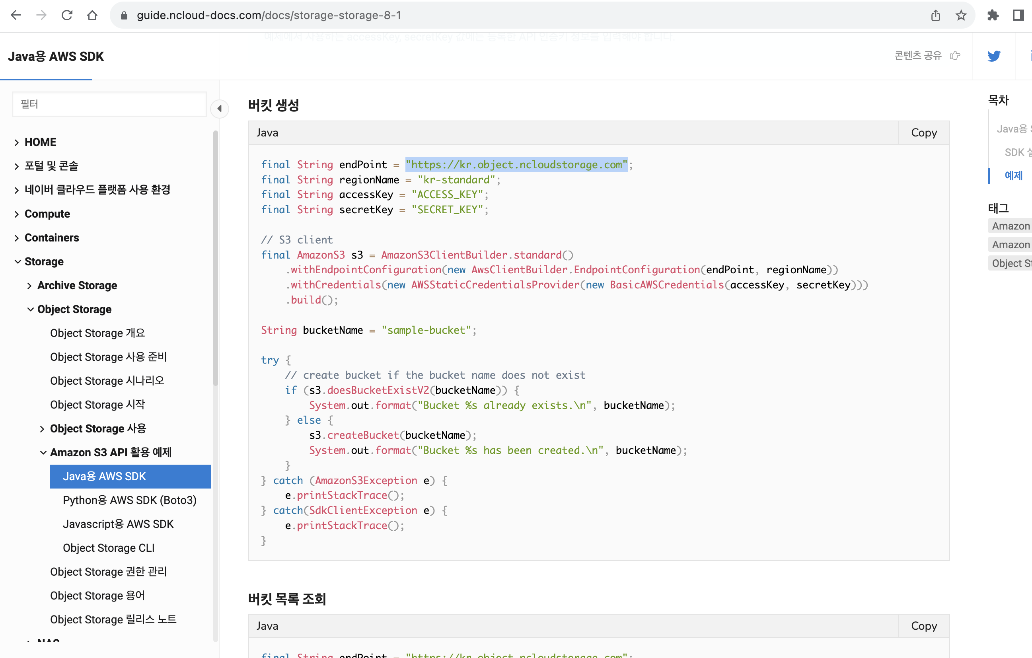Image resolution: width=1032 pixels, height=658 pixels.
Task: Open Python용 AWS SDK (Boto3) page
Action: (129, 500)
